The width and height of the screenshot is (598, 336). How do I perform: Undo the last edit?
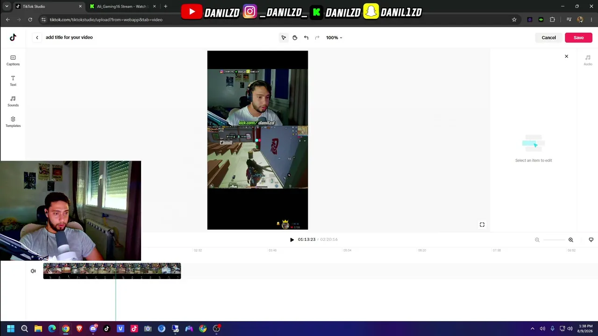306,37
